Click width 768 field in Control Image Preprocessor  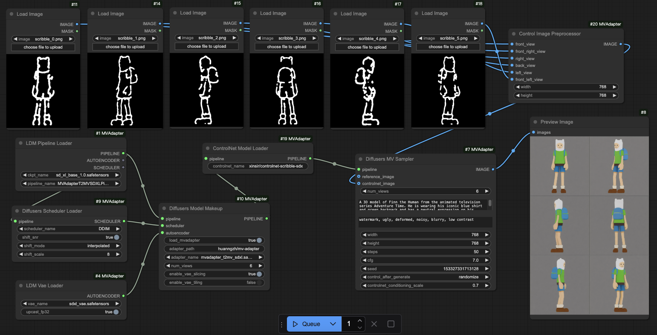click(x=566, y=87)
